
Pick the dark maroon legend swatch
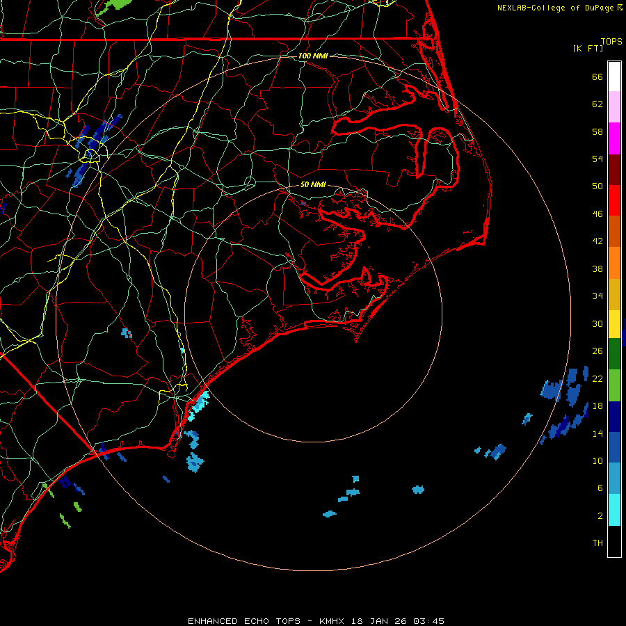614,170
